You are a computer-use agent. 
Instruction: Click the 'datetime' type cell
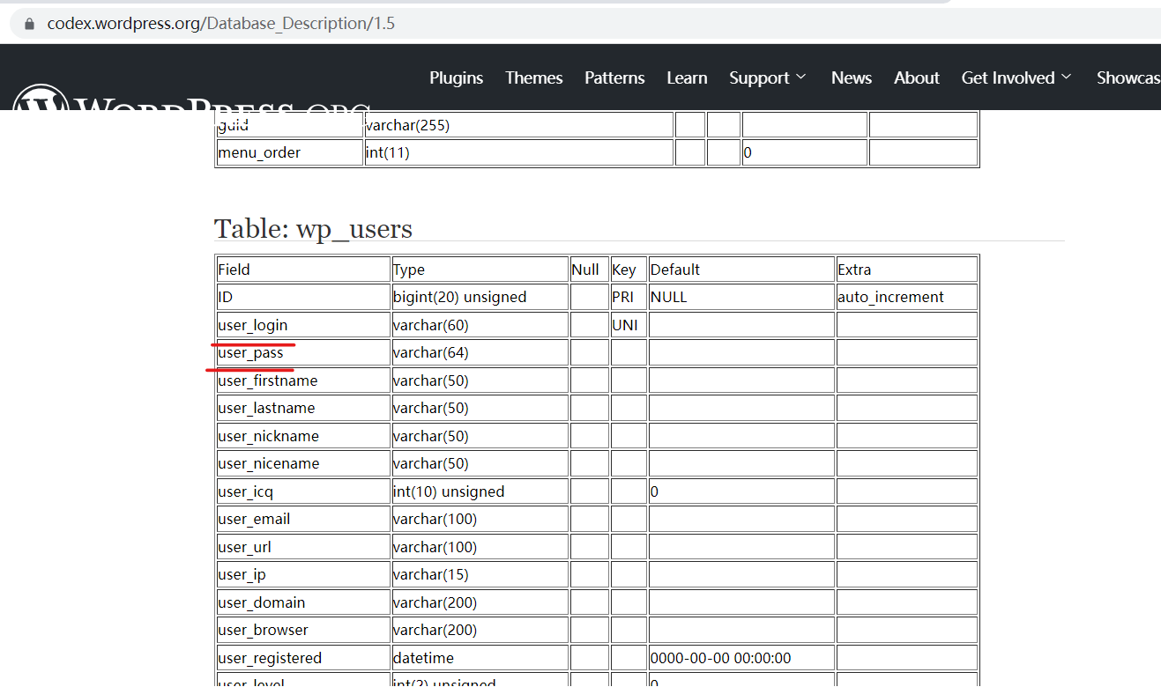[x=480, y=658]
